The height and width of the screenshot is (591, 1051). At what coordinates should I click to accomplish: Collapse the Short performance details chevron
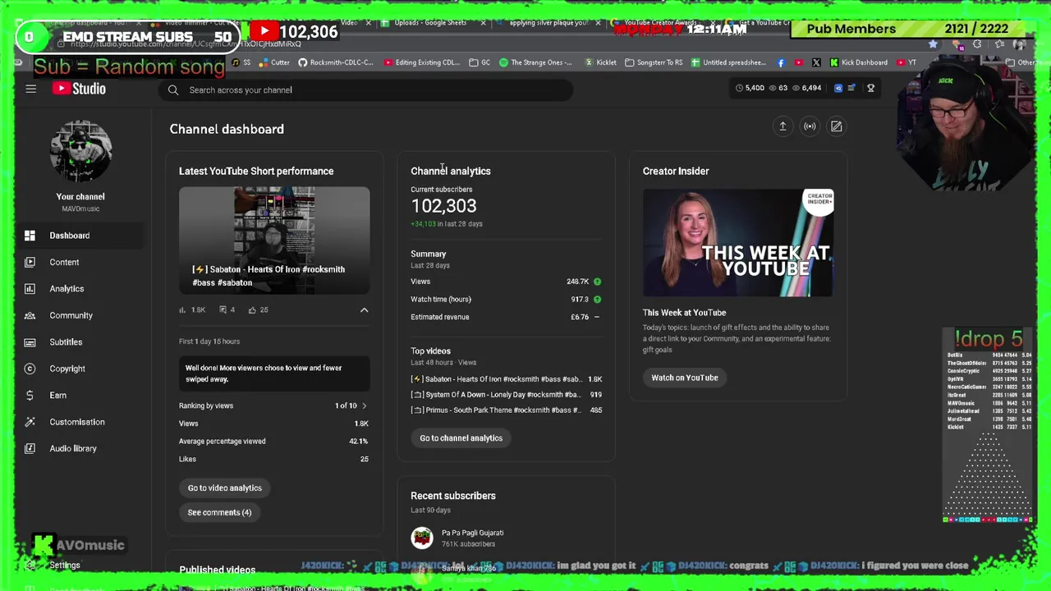[364, 310]
